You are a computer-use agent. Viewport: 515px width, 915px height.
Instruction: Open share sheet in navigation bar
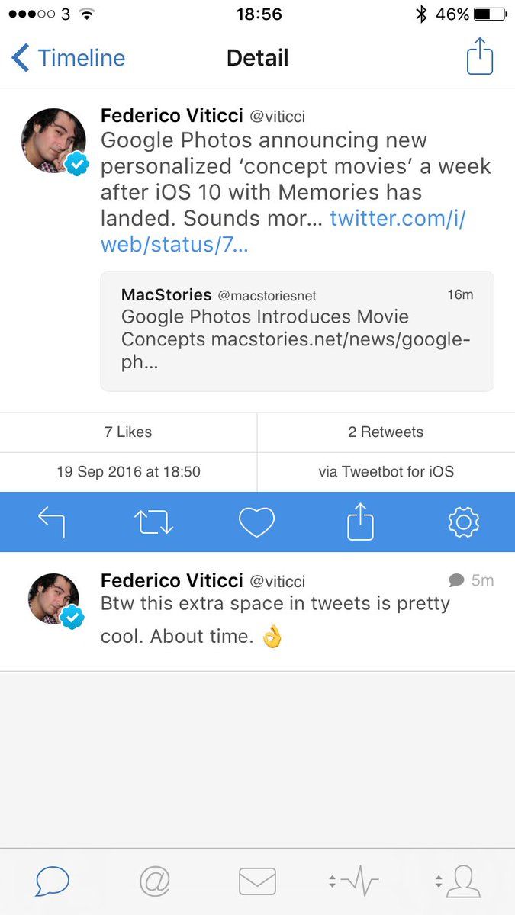click(480, 58)
